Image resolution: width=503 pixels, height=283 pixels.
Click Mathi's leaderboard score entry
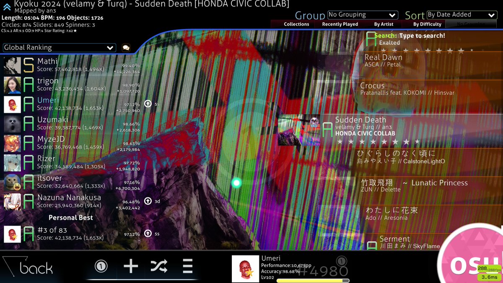coord(72,65)
